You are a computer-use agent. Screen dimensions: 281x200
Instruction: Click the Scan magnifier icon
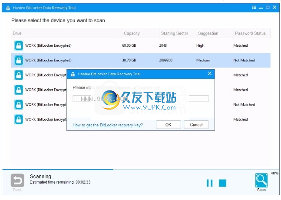261,181
